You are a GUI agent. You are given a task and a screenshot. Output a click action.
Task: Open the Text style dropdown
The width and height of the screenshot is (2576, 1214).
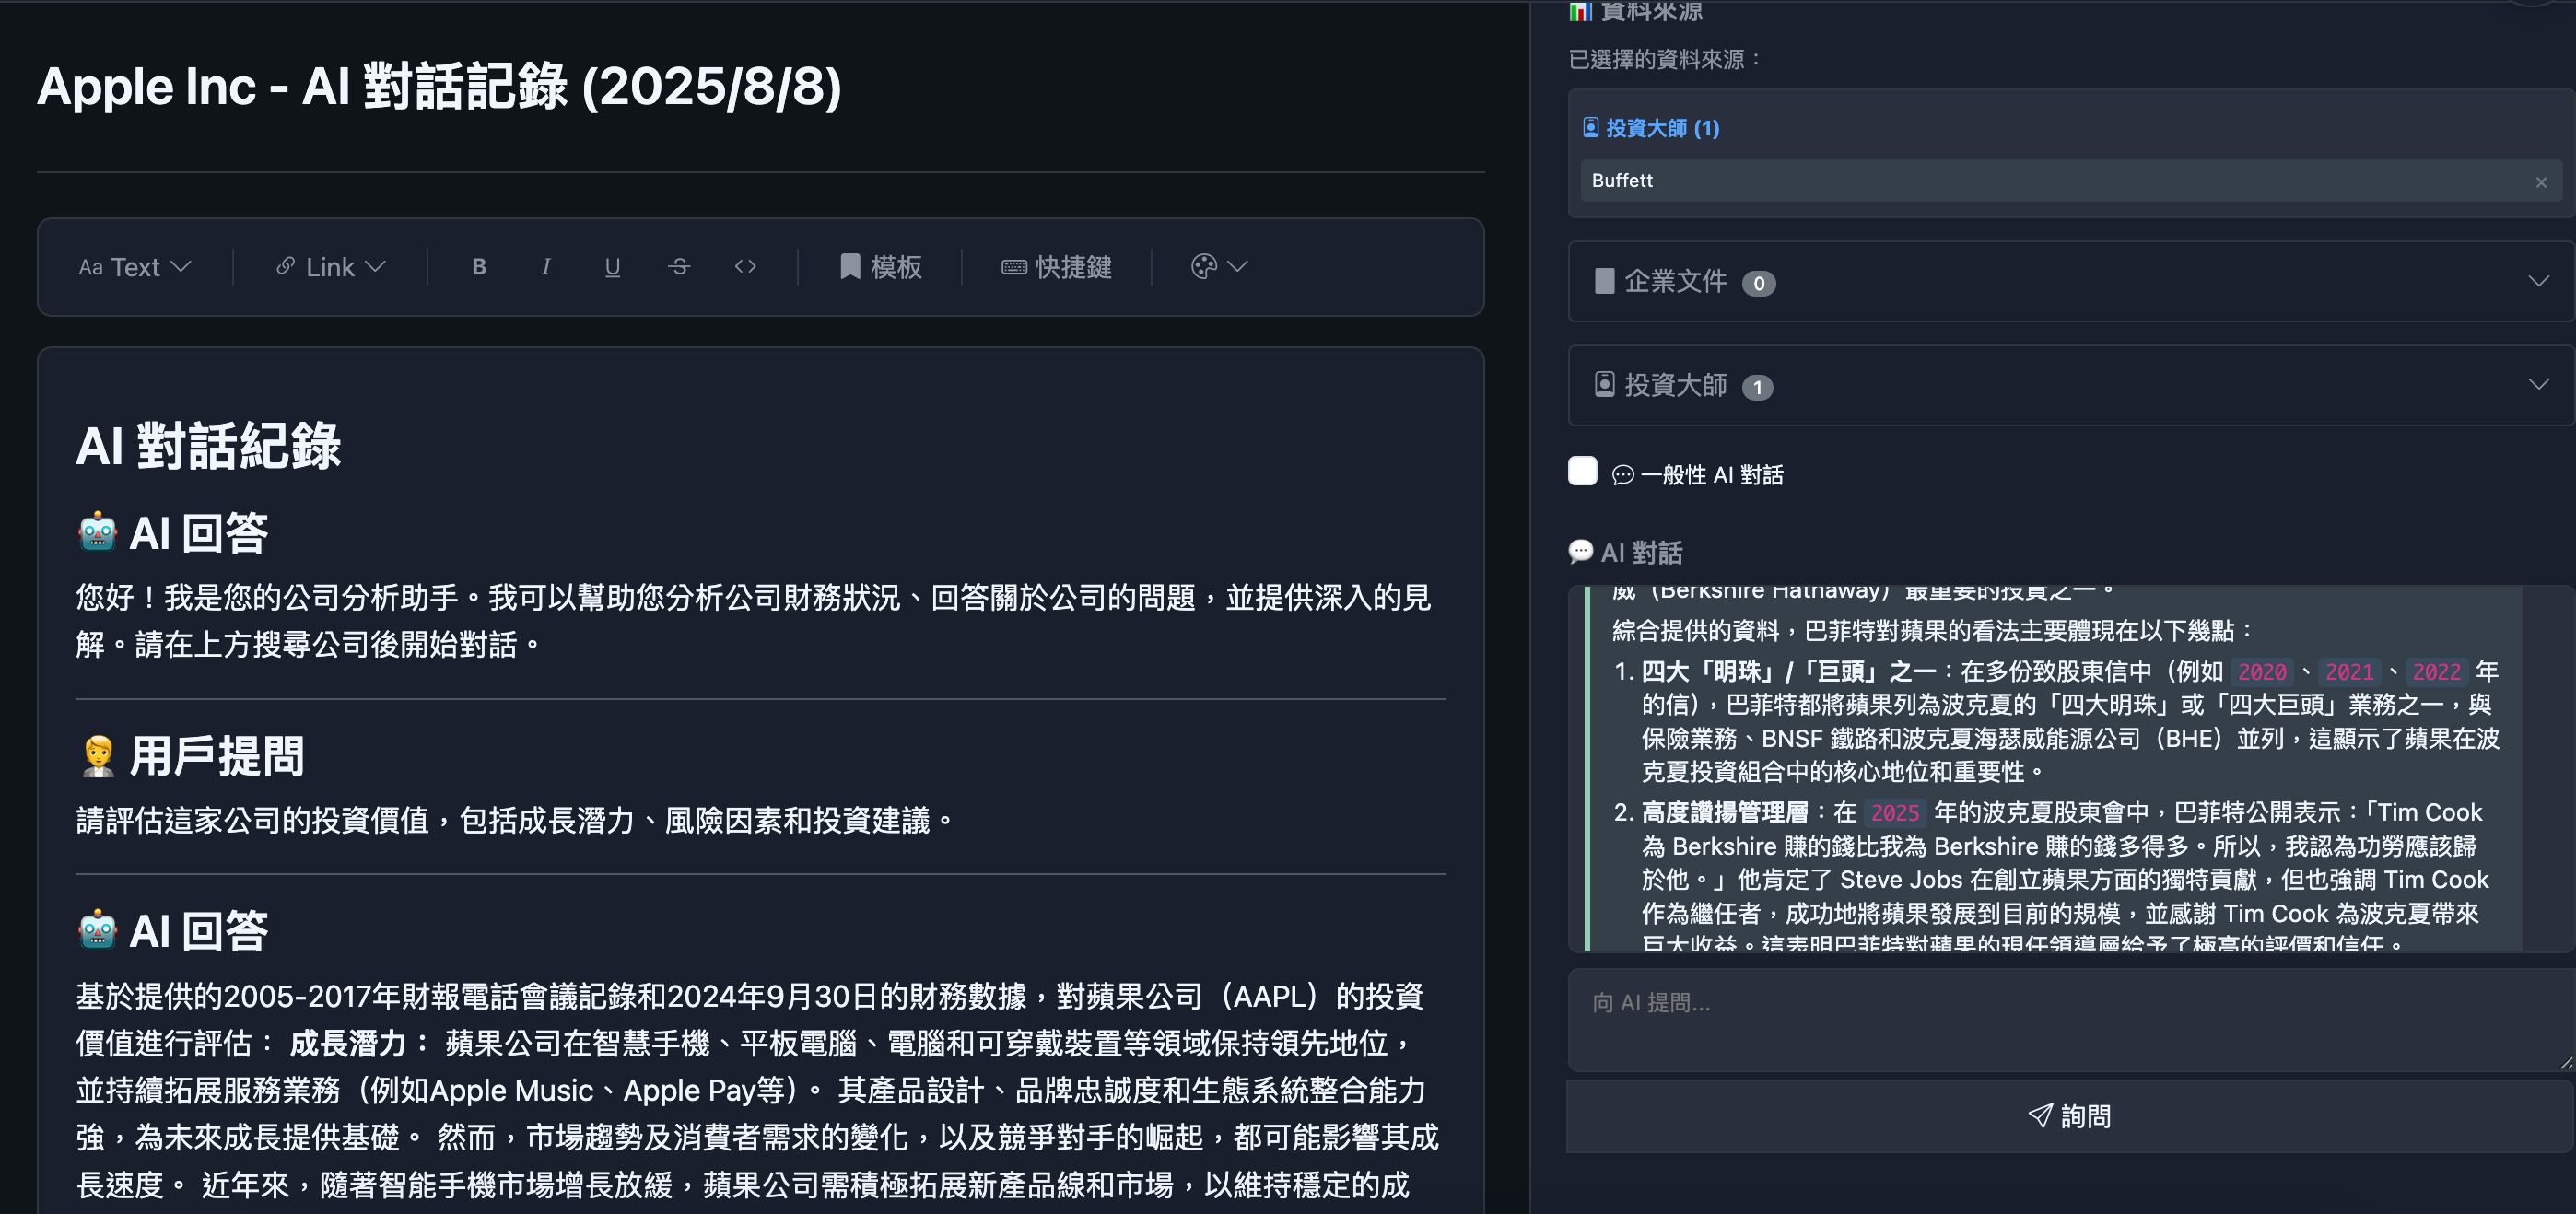[x=134, y=267]
